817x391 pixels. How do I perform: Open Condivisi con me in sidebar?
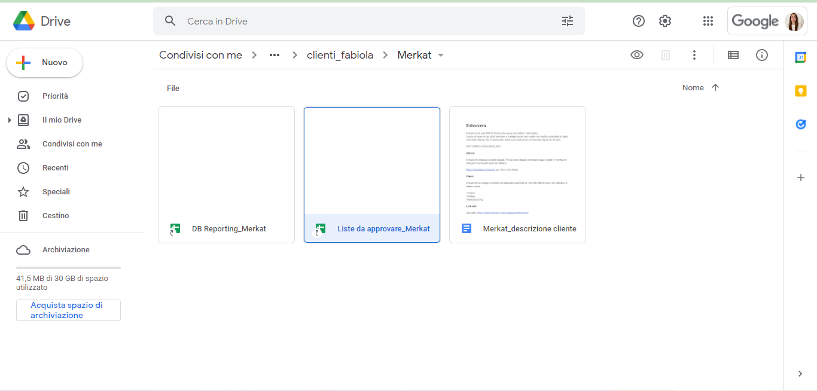[x=72, y=144]
